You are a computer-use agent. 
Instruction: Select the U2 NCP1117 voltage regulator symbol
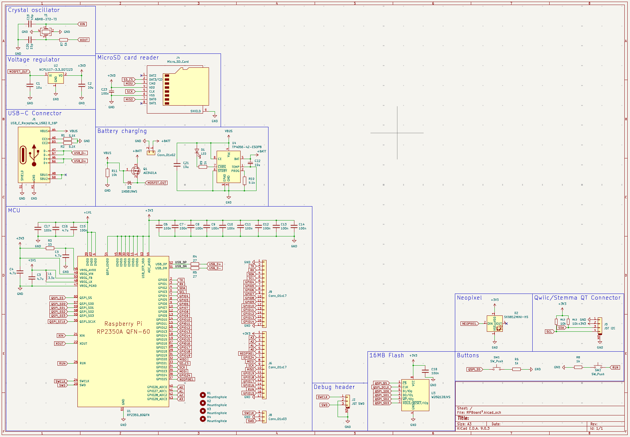(56, 78)
